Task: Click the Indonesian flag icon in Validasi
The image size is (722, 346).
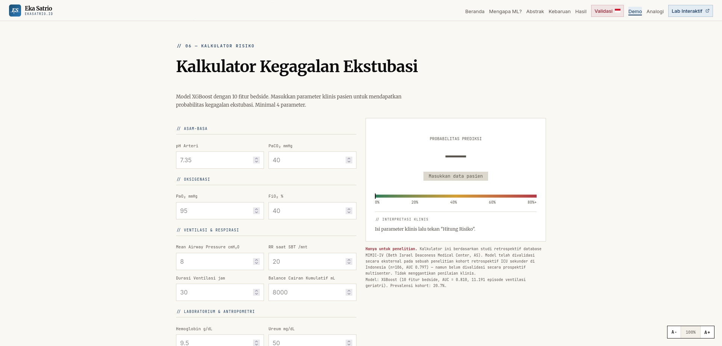Action: click(x=617, y=11)
